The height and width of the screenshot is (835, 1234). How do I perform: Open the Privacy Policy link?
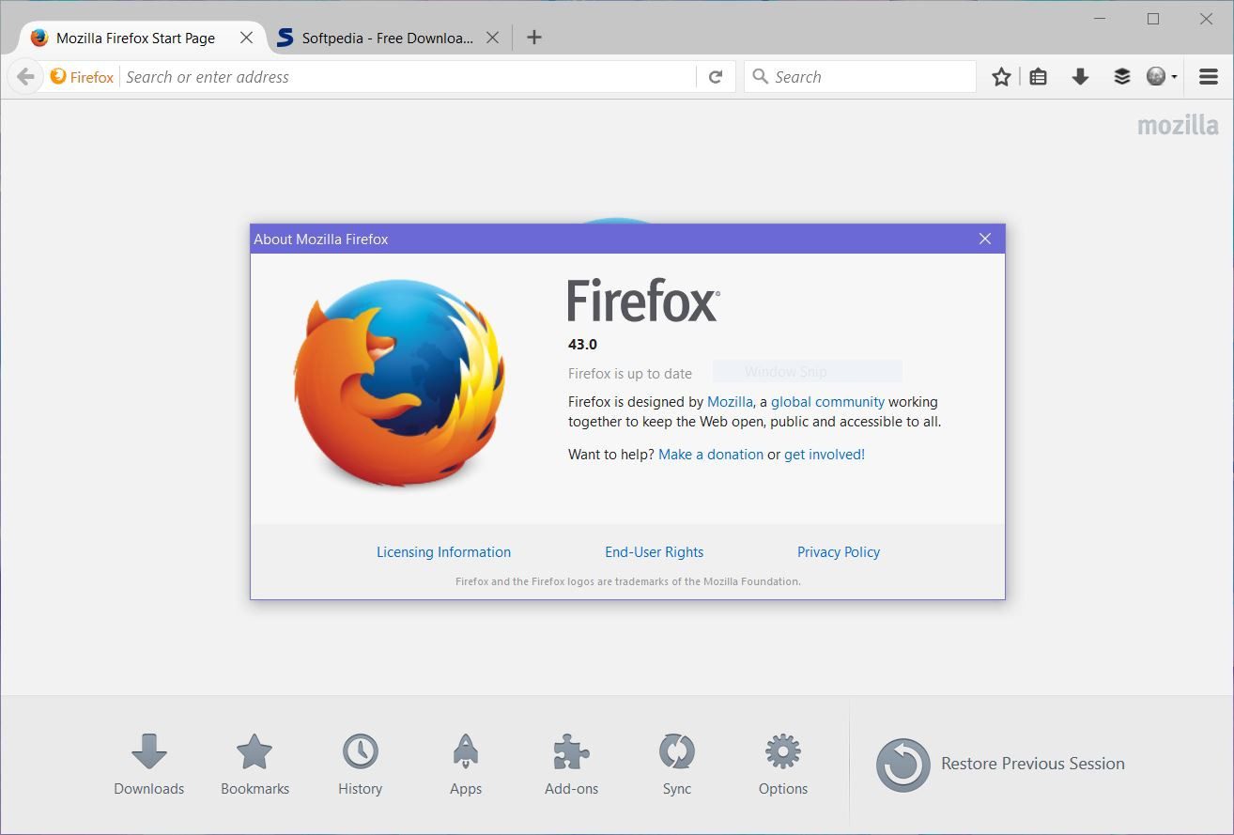[x=838, y=552]
